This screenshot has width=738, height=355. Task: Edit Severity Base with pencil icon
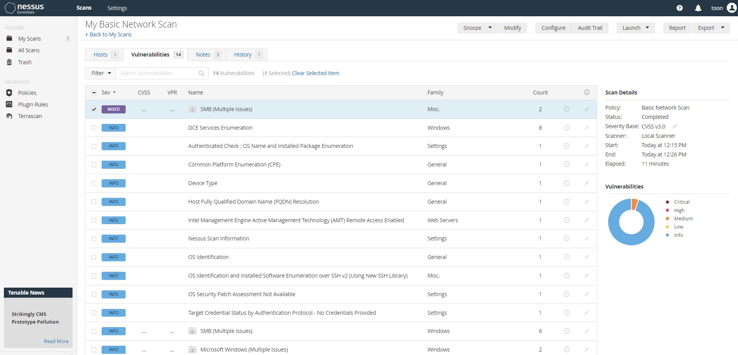(x=675, y=126)
